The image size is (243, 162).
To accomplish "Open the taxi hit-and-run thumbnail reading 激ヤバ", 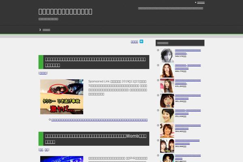I will [62, 97].
